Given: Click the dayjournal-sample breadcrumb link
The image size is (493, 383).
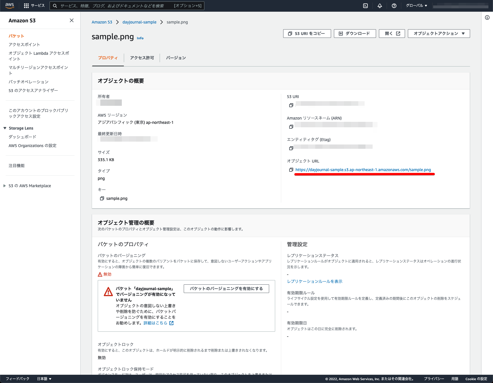Looking at the screenshot, I should pos(139,22).
